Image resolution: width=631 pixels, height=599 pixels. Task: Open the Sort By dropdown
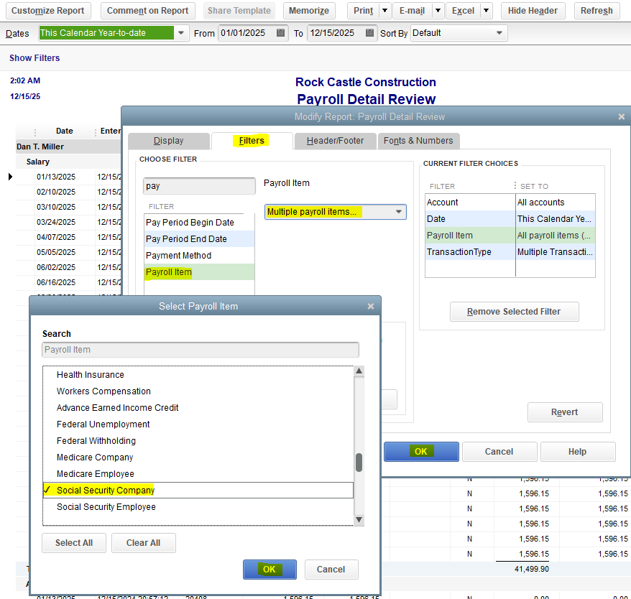(x=498, y=33)
